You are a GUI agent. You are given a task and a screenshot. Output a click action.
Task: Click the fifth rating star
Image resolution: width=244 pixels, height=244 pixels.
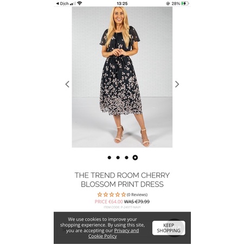pyautogui.click(x=124, y=195)
